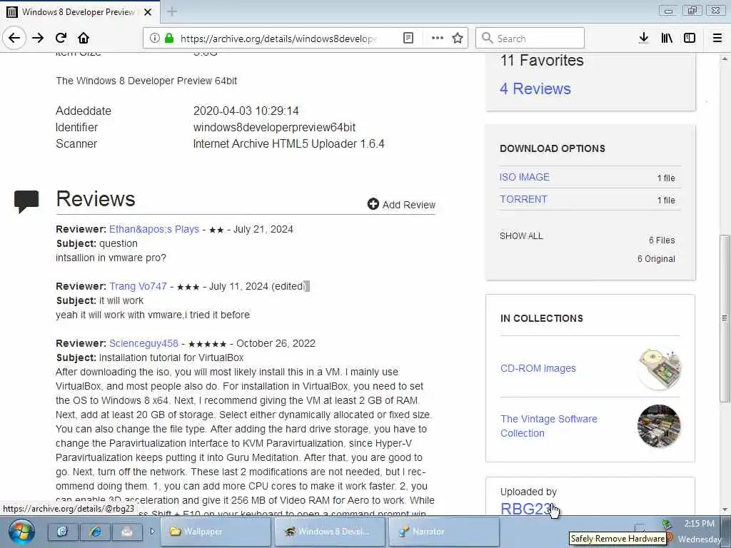Download the ISO IMAGE option

click(525, 177)
